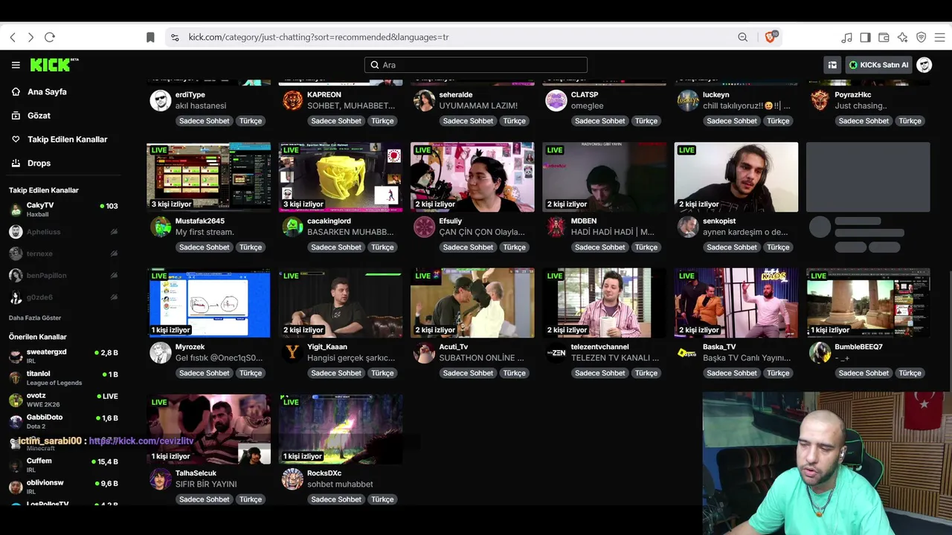This screenshot has height=535, width=952.
Task: Toggle the browser sidebar panel icon
Action: pyautogui.click(x=865, y=37)
